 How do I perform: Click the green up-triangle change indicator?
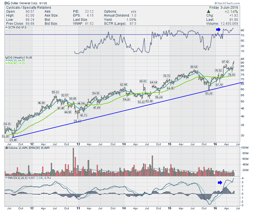point(209,12)
